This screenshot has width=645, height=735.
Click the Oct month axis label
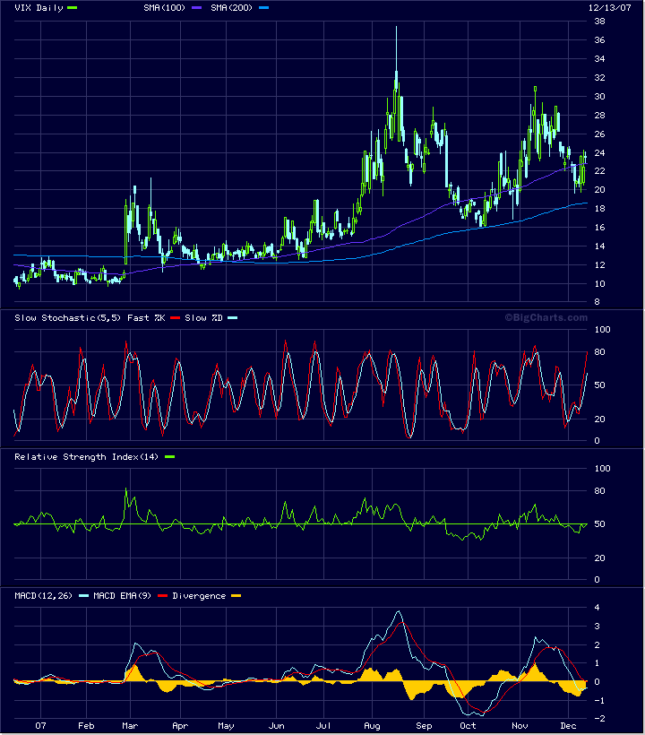(468, 726)
